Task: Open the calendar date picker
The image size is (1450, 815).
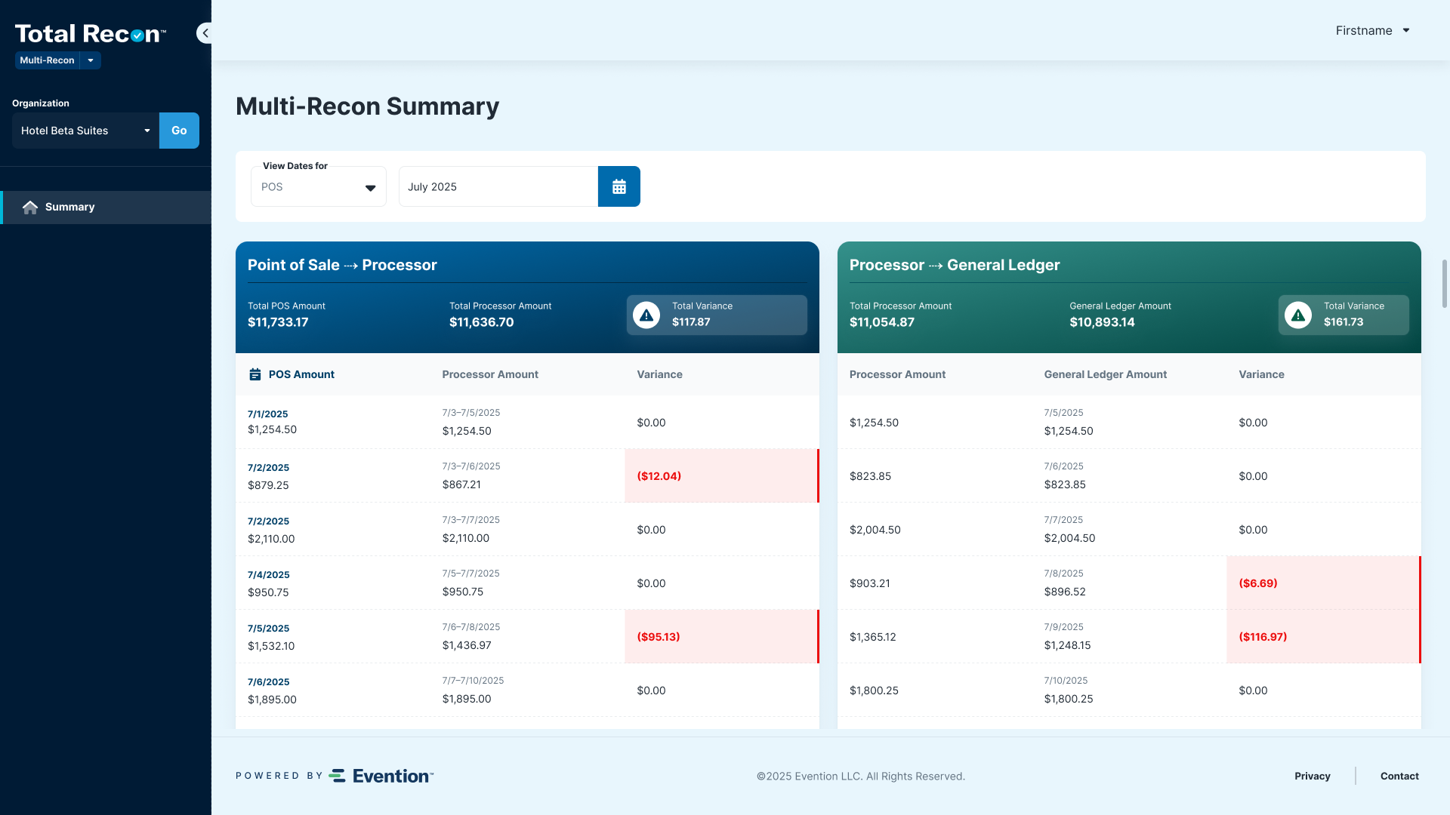Action: pos(619,186)
